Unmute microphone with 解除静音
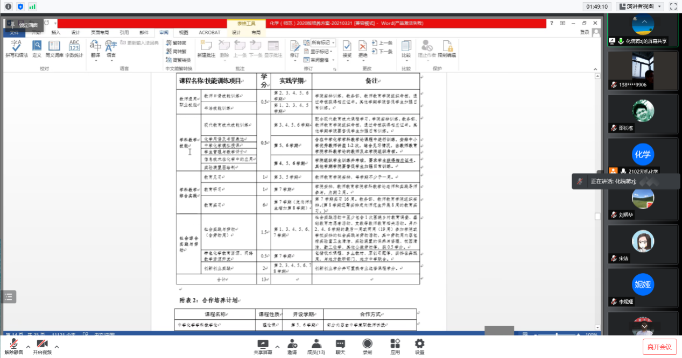Viewport: 682px width, 358px height. pos(13,346)
